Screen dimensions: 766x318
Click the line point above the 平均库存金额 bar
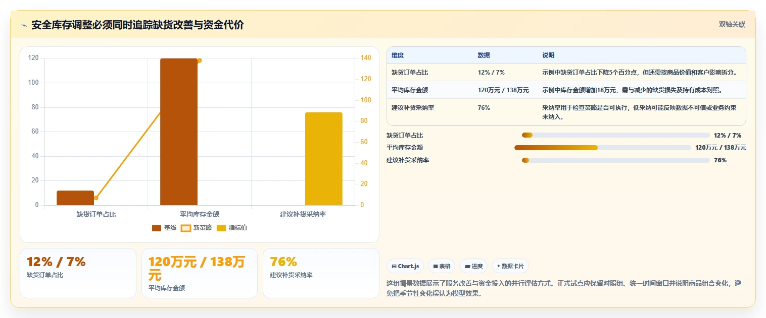(x=200, y=60)
